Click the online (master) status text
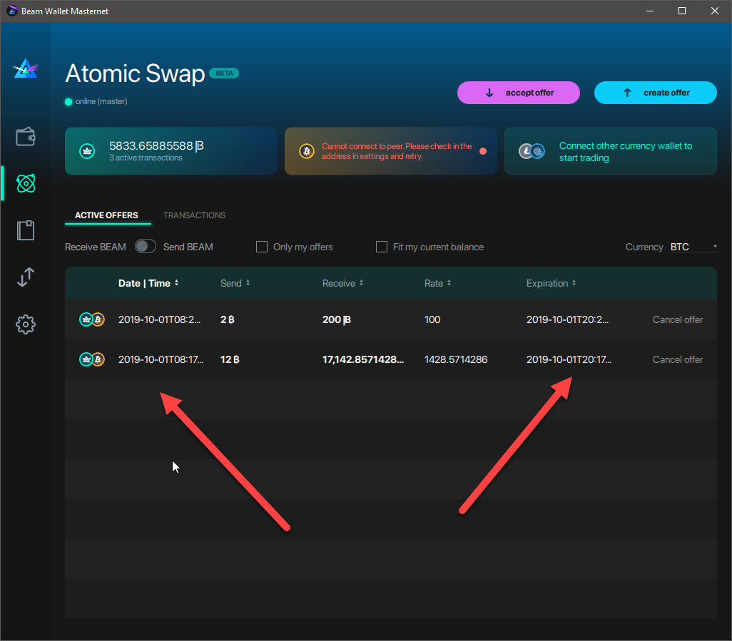This screenshot has height=641, width=732. coord(101,102)
